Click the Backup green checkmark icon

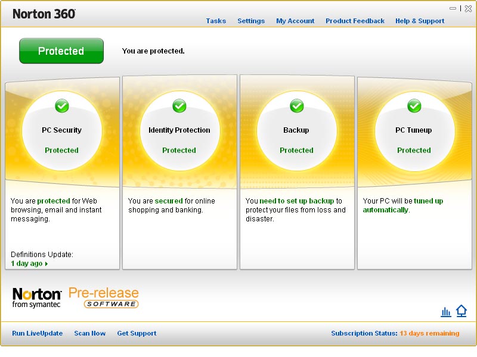[x=297, y=106]
